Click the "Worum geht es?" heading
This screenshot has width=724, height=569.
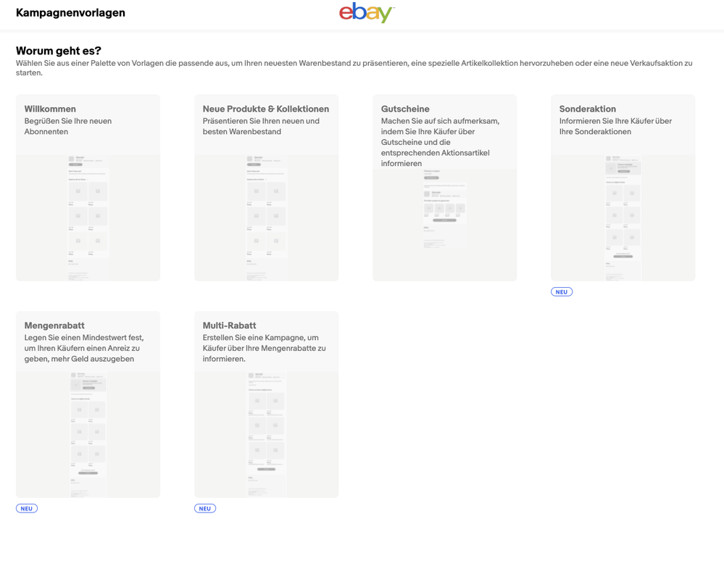59,51
